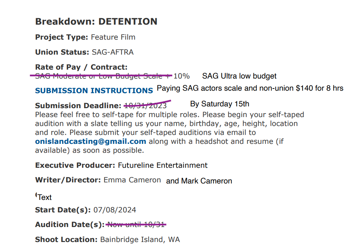Screen dimensions: 349x247
Task: Click the 'Breakdown: DETENTION' title
Action: [x=96, y=21]
